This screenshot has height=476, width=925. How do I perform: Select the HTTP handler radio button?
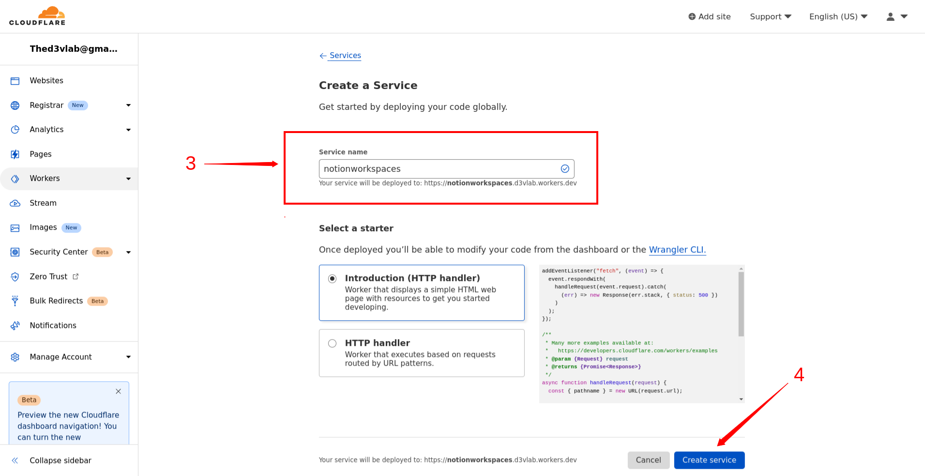pyautogui.click(x=332, y=343)
